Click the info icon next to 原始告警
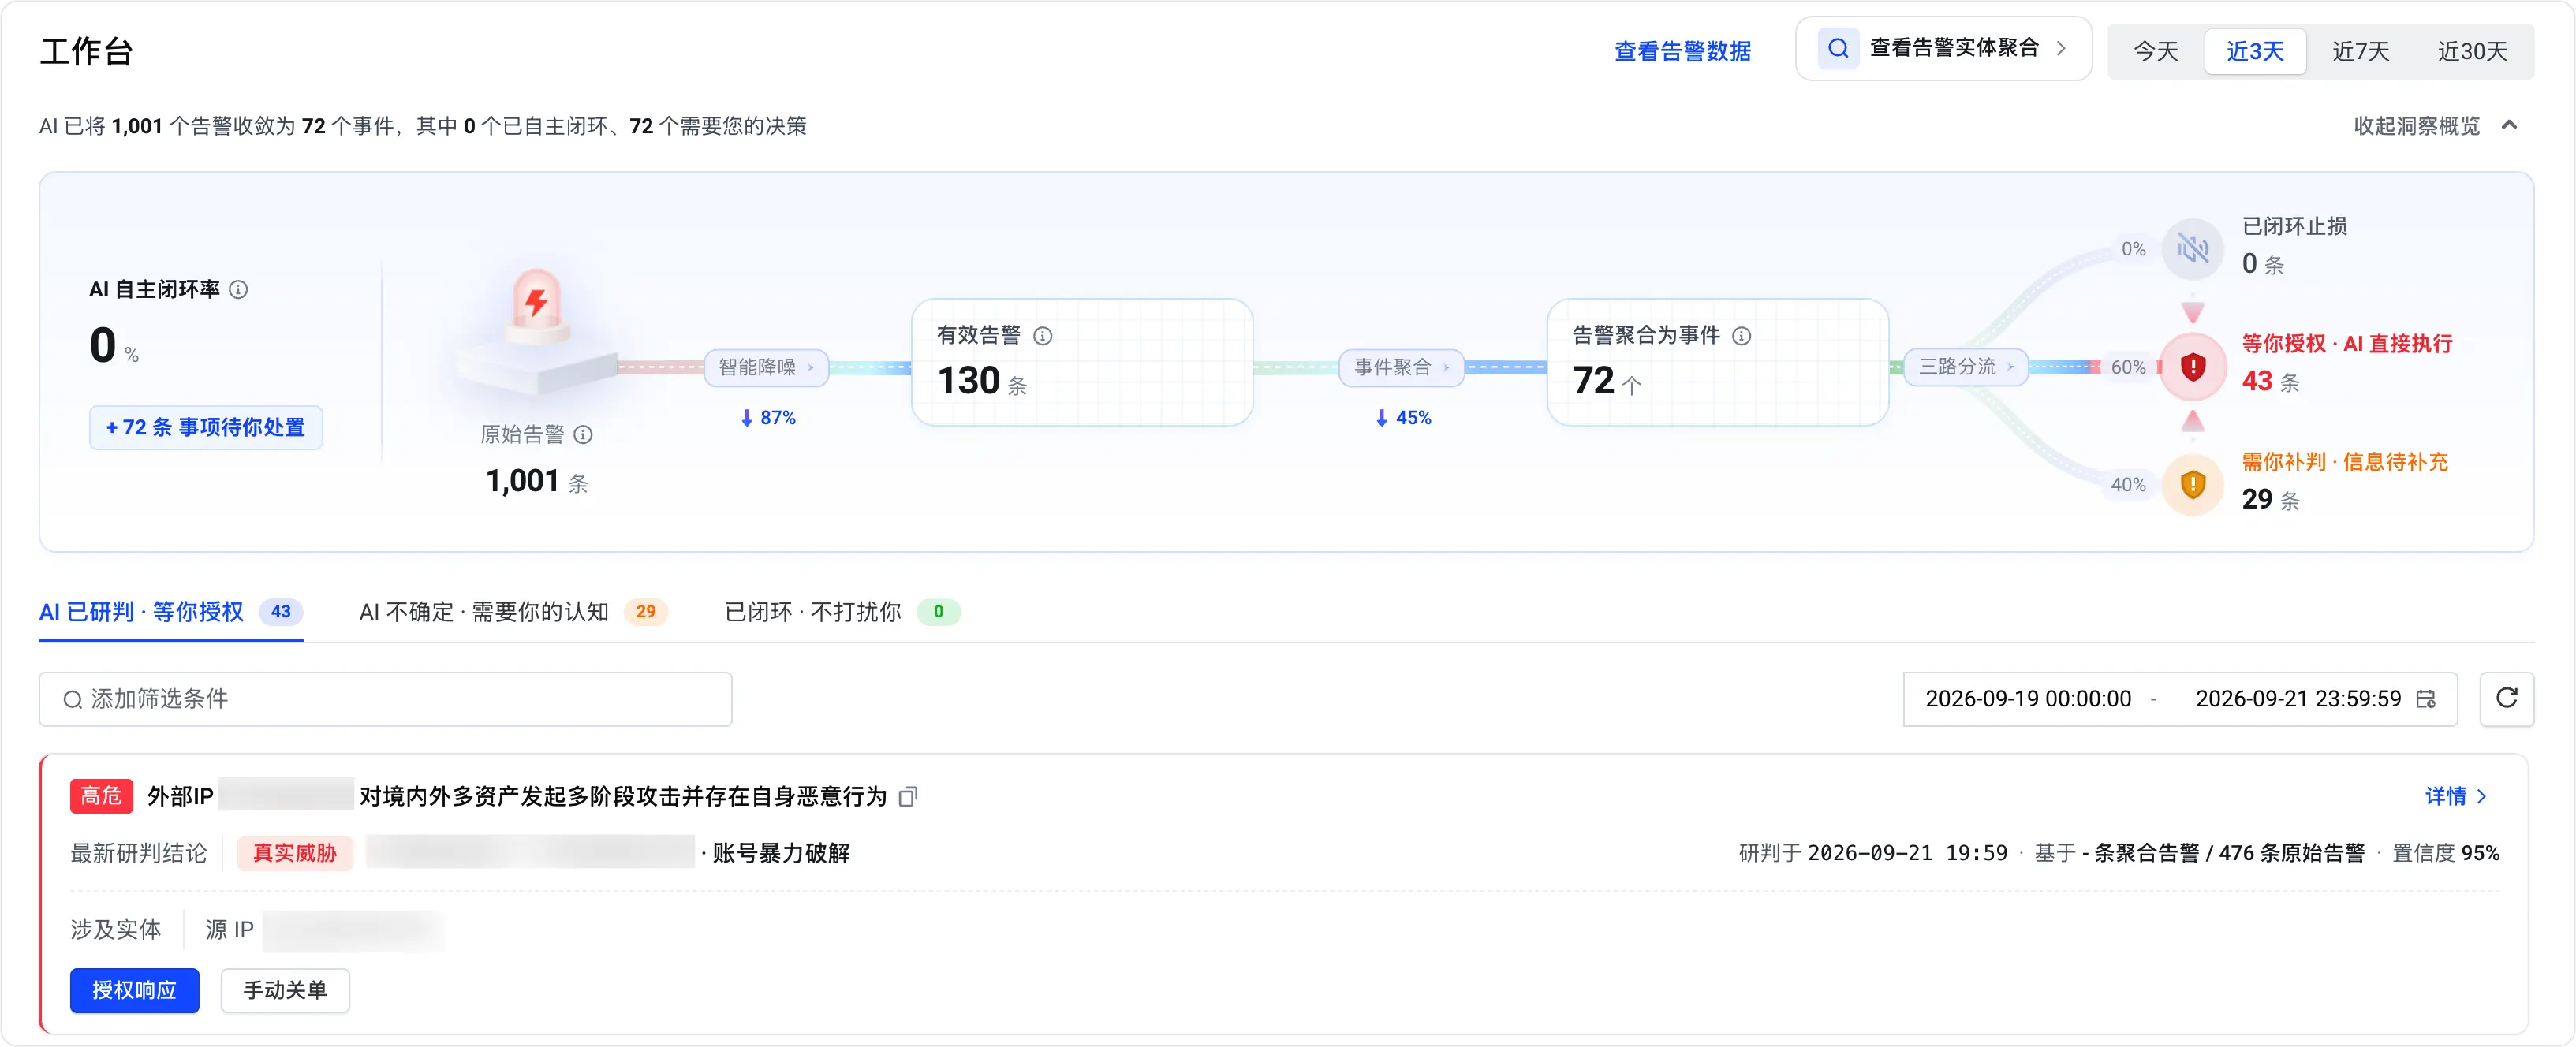This screenshot has width=2576, height=1047. (x=583, y=434)
